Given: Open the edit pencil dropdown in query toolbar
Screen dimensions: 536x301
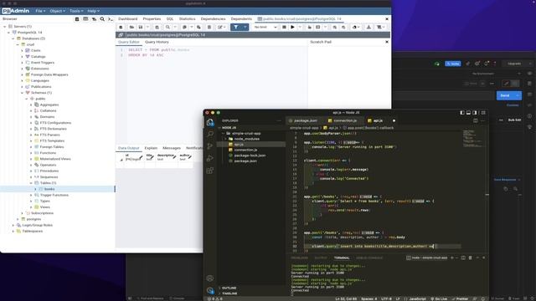Looking at the screenshot, I should coord(221,28).
